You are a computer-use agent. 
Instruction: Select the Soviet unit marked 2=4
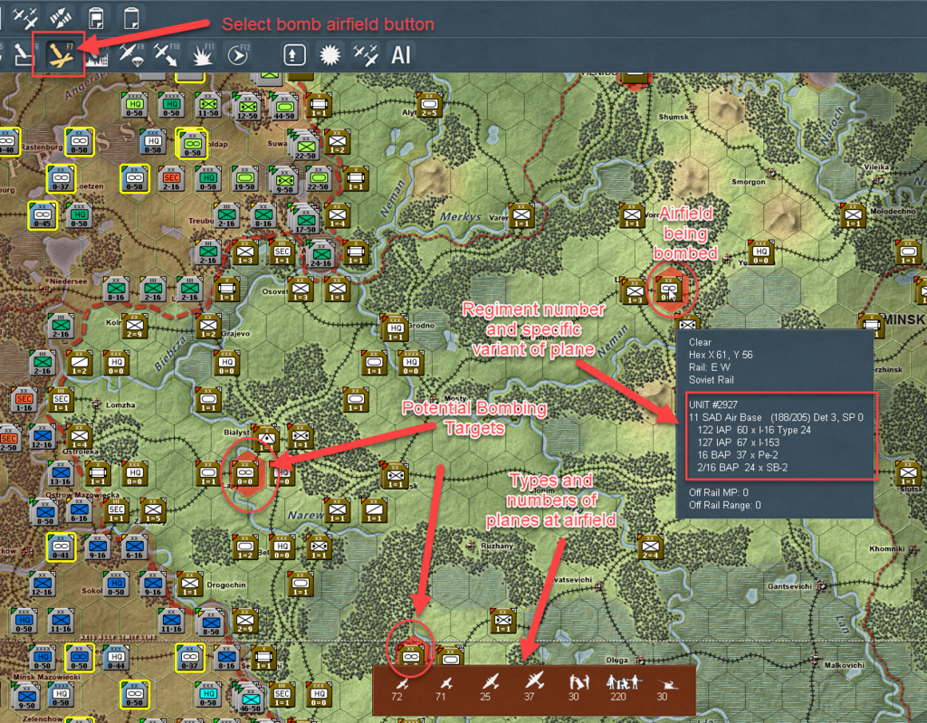click(x=650, y=547)
